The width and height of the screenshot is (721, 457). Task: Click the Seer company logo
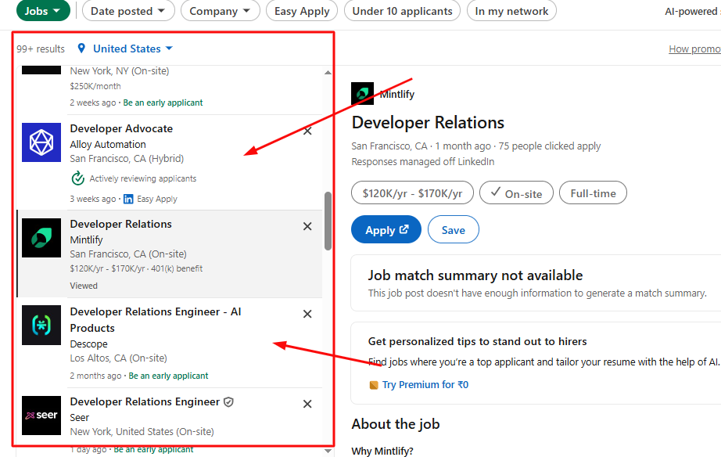coord(41,416)
